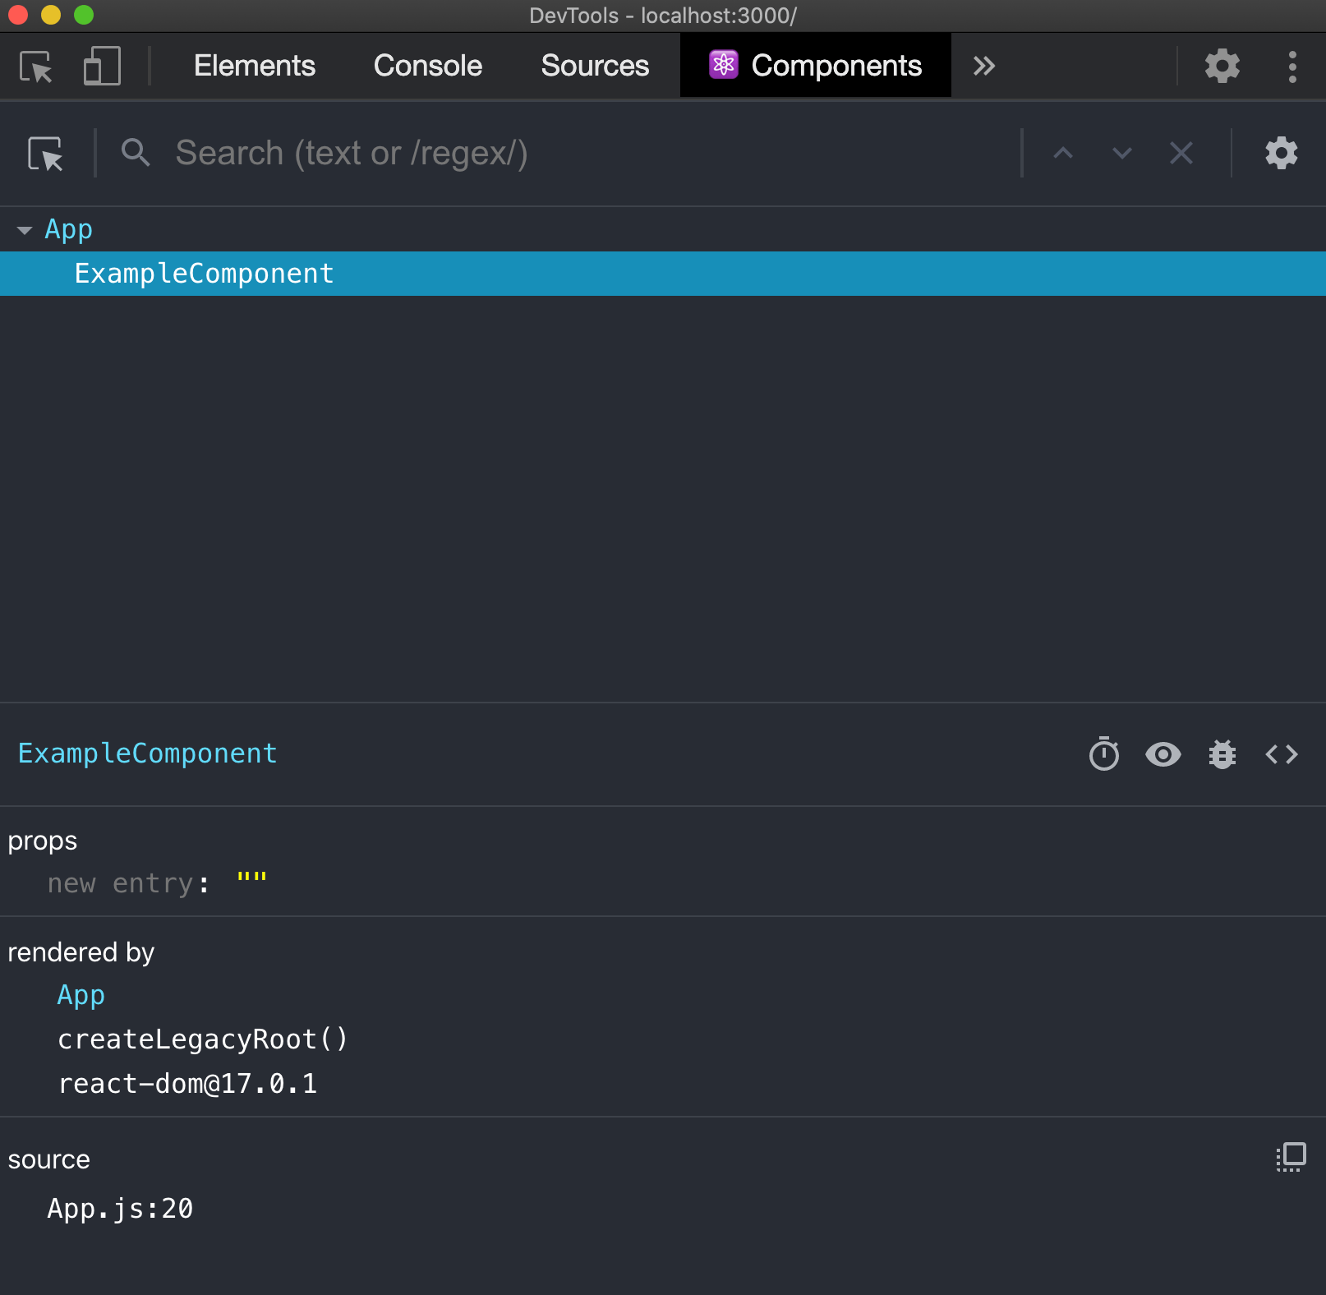This screenshot has height=1295, width=1326.
Task: Activate the inspect element picker
Action: pos(36,66)
